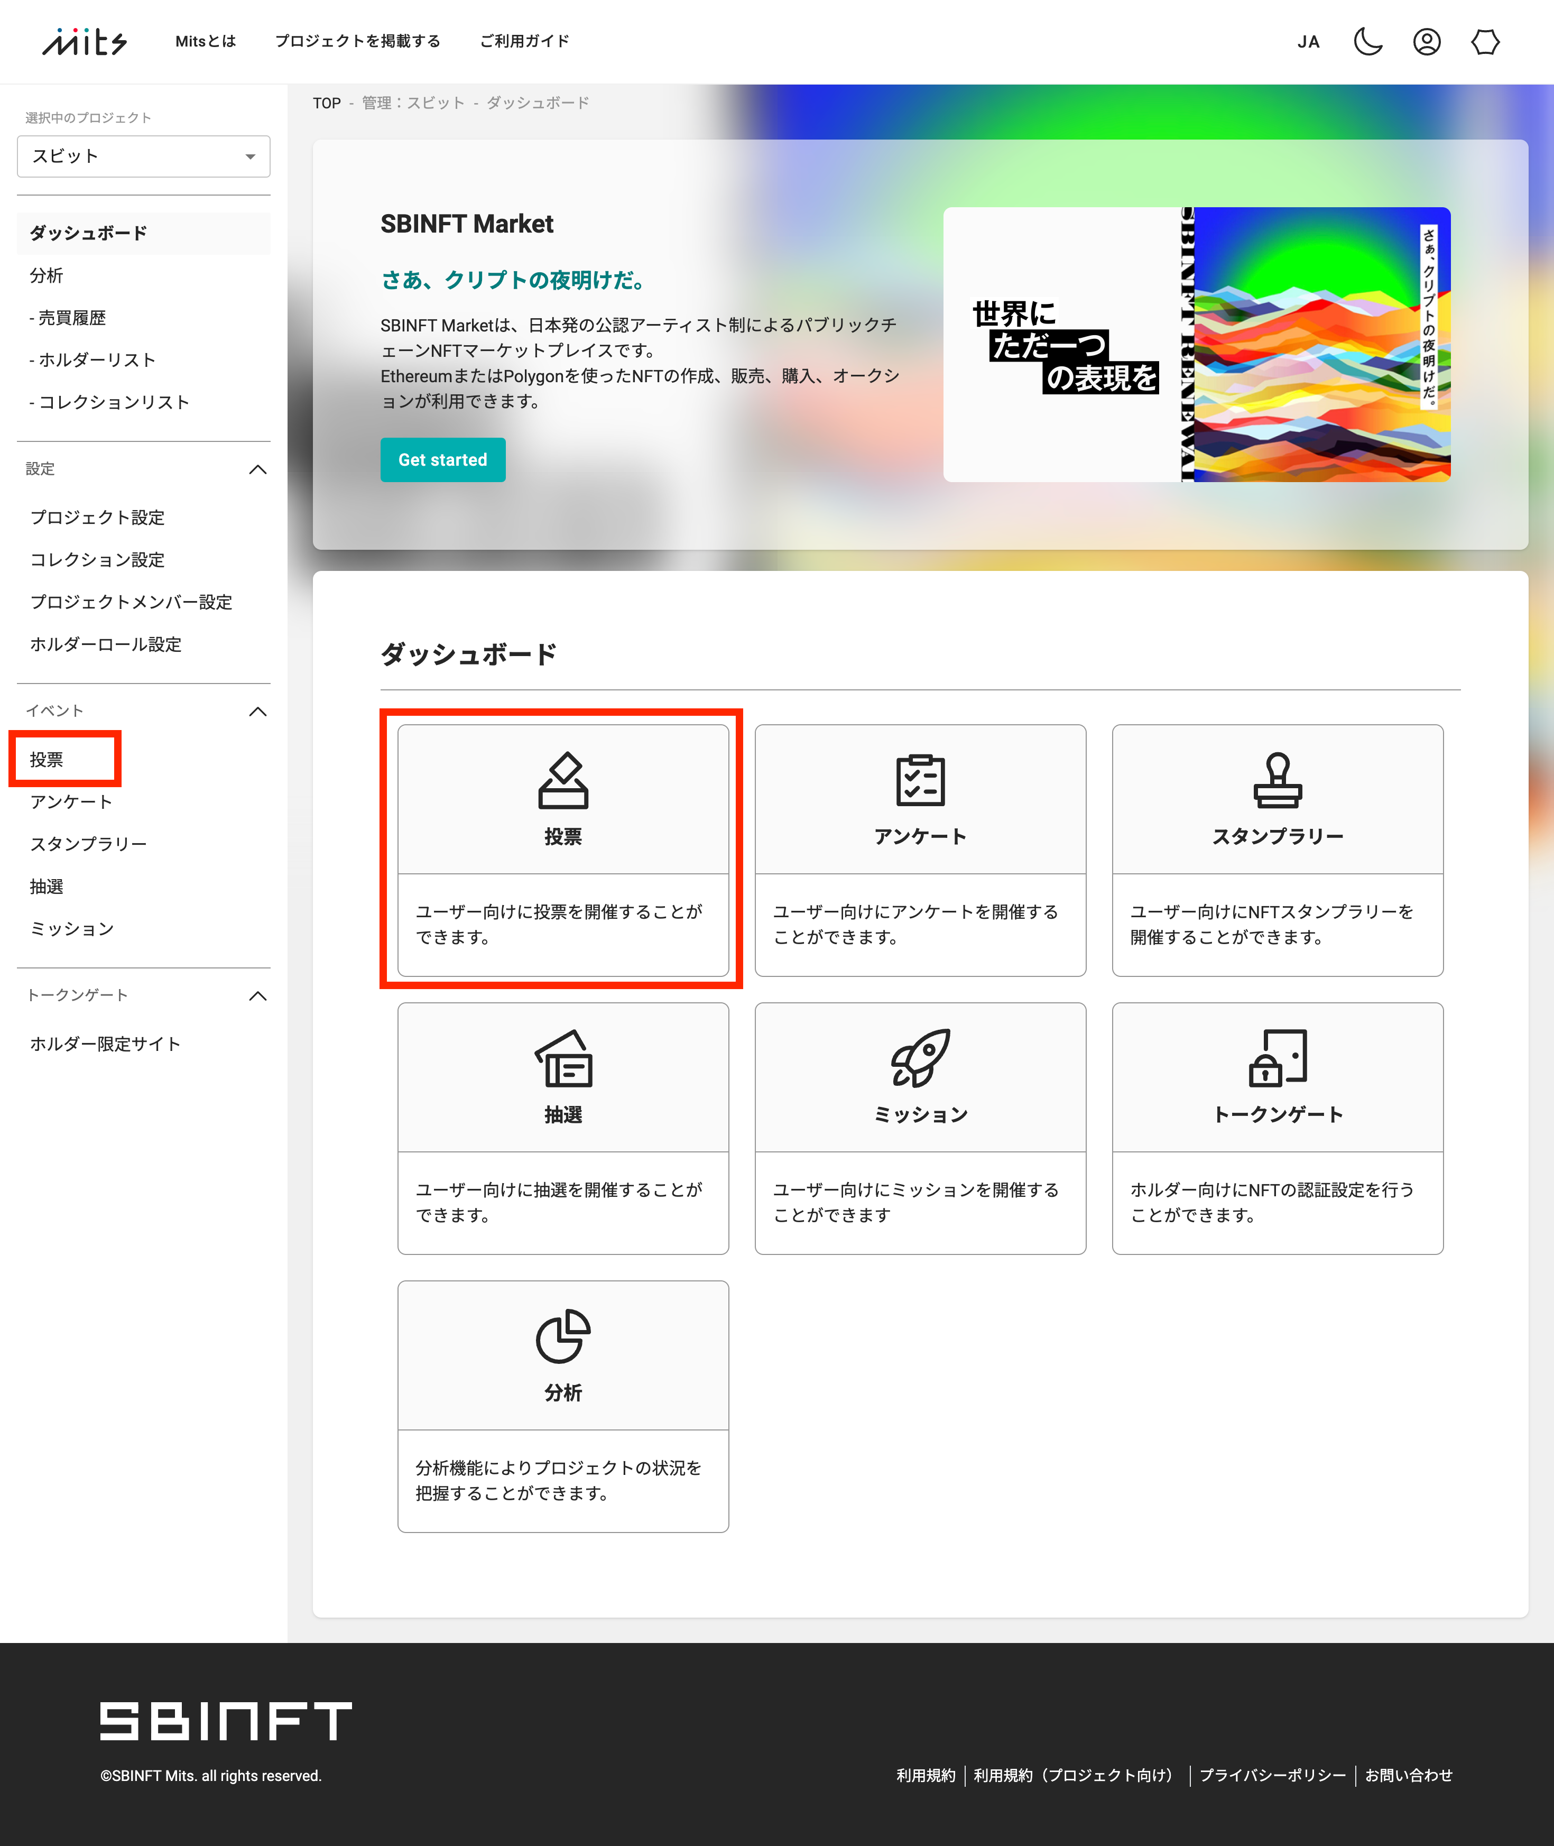Collapse the トークンゲート section chevron

click(x=258, y=996)
